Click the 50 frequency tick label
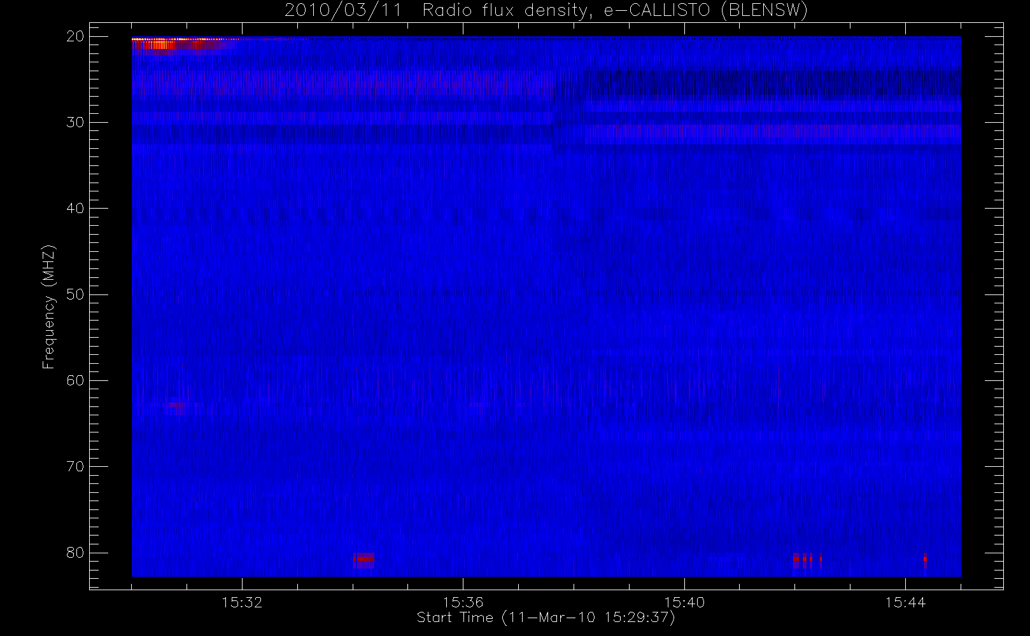This screenshot has width=1030, height=636. click(x=75, y=294)
